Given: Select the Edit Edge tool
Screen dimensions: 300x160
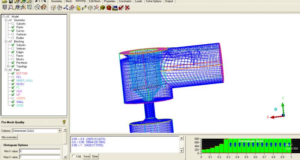Looking at the screenshot, I should coord(96,8).
